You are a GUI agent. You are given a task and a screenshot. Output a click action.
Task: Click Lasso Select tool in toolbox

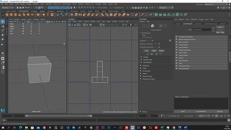click(x=3, y=26)
